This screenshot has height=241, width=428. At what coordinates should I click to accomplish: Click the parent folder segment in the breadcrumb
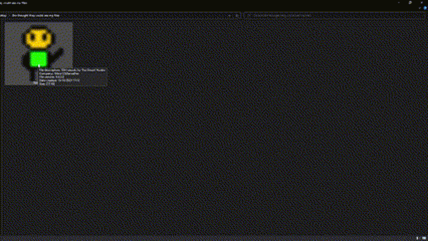click(x=3, y=16)
